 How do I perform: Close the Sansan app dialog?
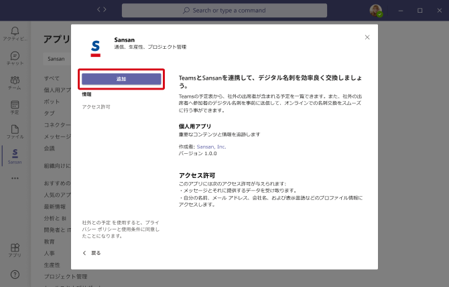pyautogui.click(x=367, y=37)
